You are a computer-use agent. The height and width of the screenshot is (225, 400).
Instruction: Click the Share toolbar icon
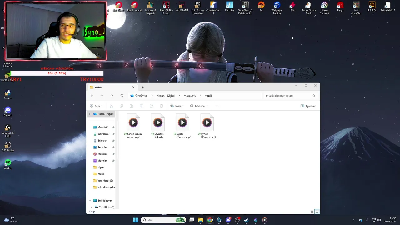[x=152, y=106]
